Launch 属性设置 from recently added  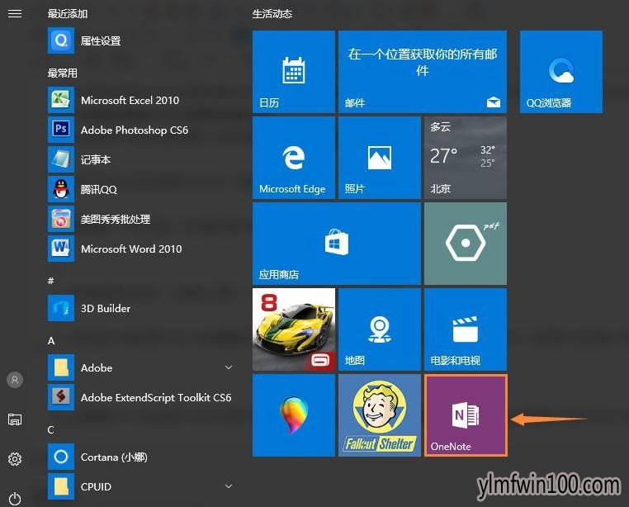[140, 40]
